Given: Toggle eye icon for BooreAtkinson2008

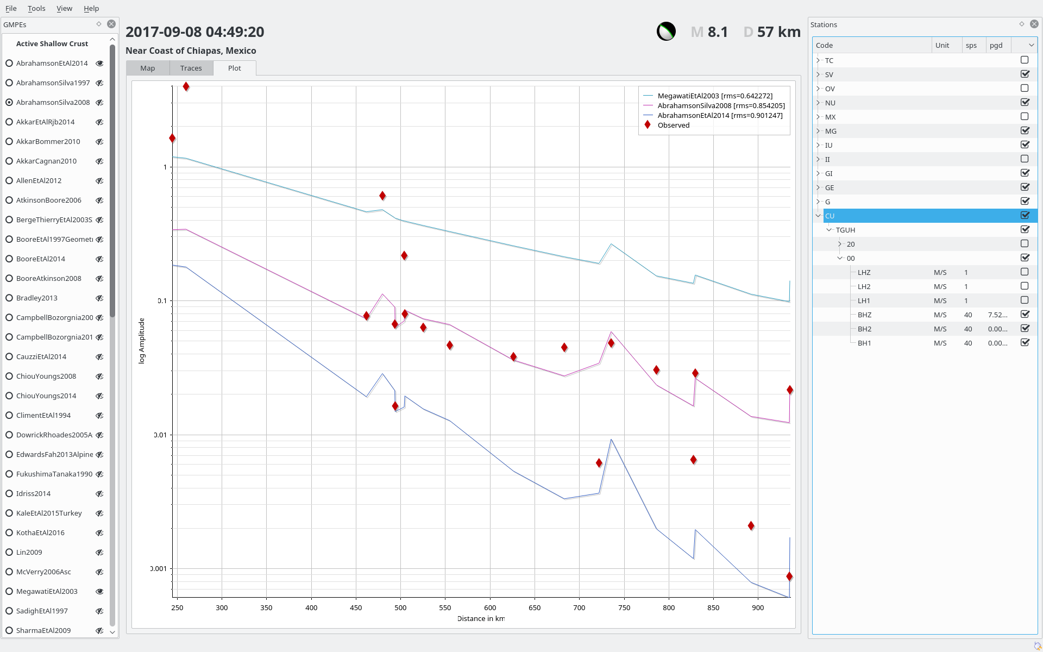Looking at the screenshot, I should coord(99,279).
